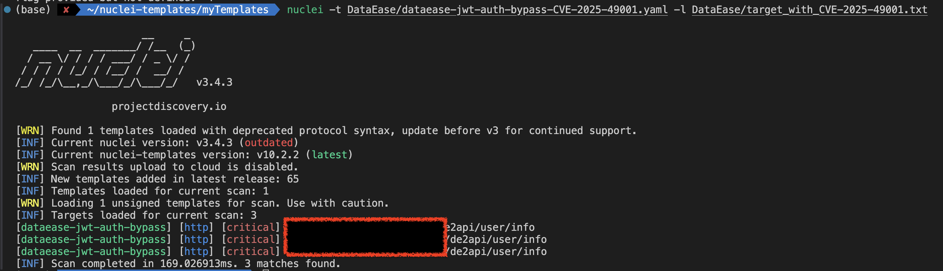This screenshot has height=271, width=943.
Task: Click the projectdiscovery.io text under the banner
Action: click(x=169, y=107)
